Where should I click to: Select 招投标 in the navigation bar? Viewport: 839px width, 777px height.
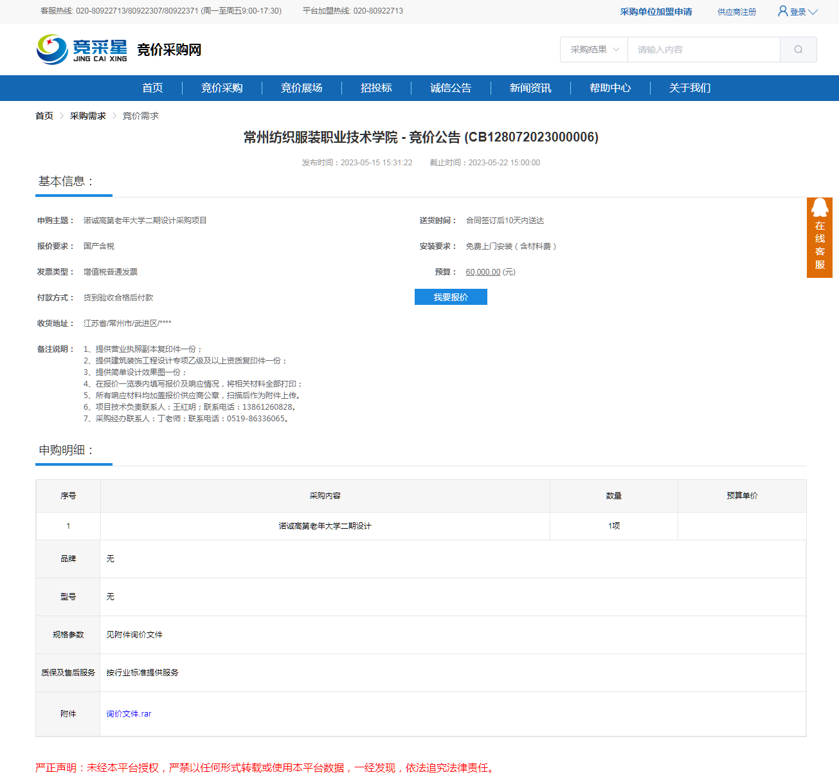[376, 88]
